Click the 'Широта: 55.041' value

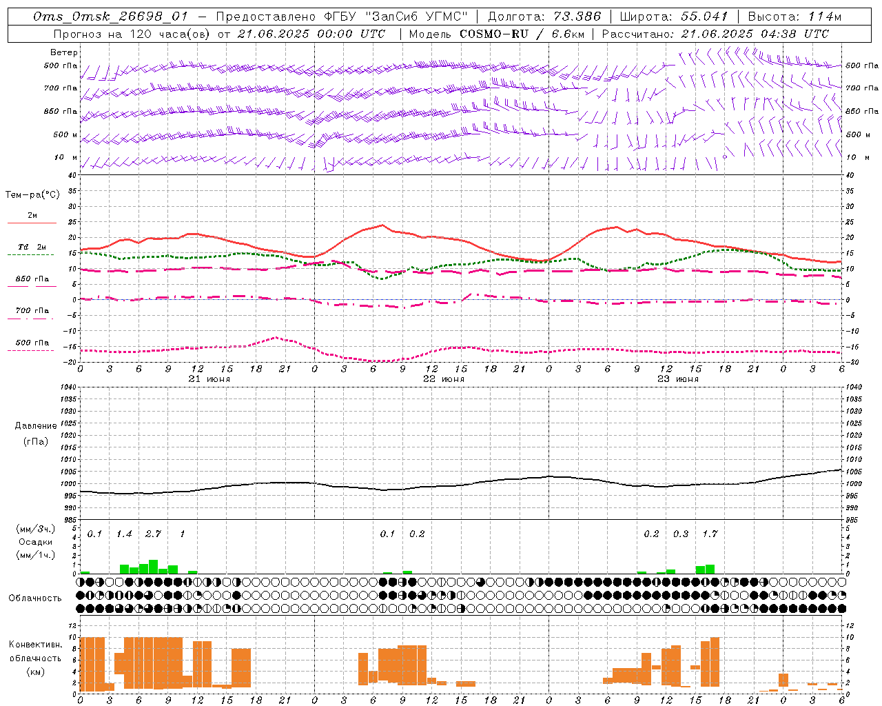[674, 17]
